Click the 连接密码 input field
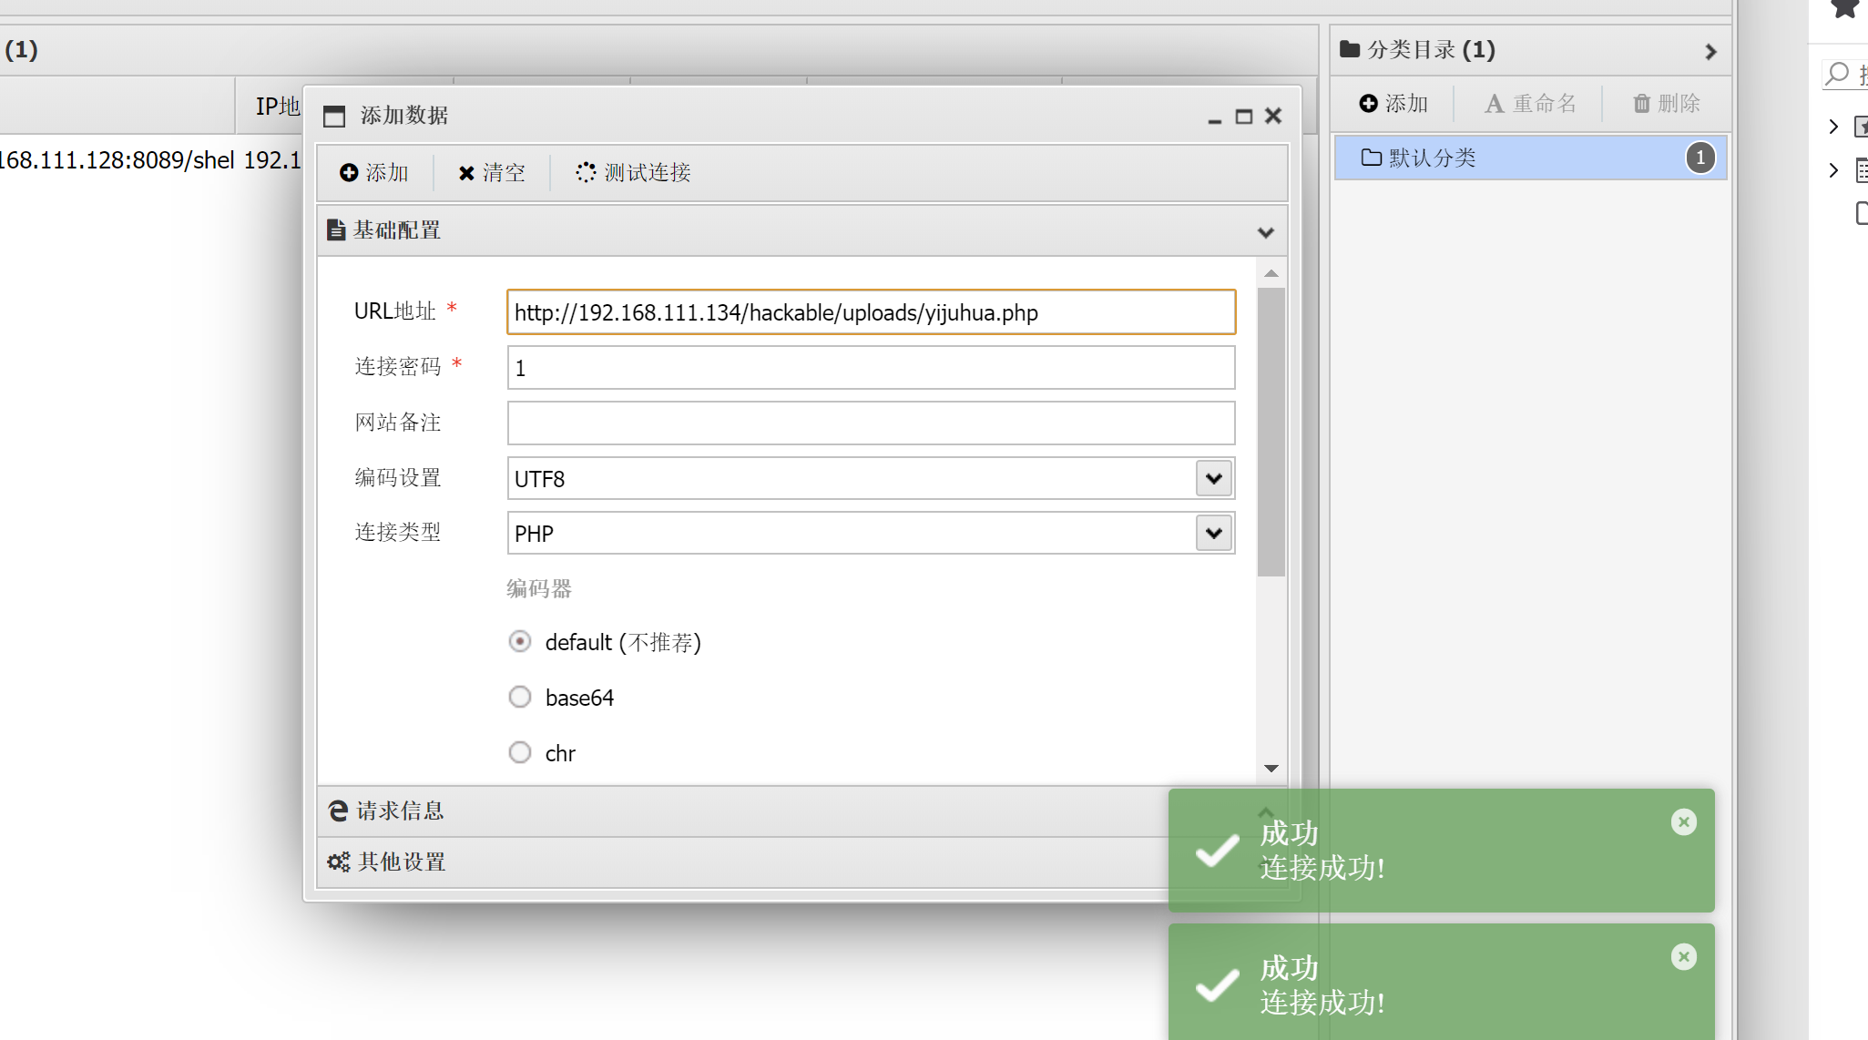The image size is (1868, 1040). click(870, 368)
